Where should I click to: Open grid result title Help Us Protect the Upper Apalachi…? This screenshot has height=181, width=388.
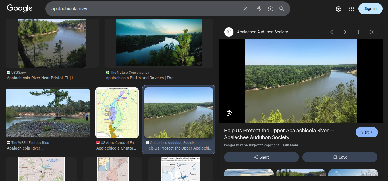pyautogui.click(x=179, y=148)
